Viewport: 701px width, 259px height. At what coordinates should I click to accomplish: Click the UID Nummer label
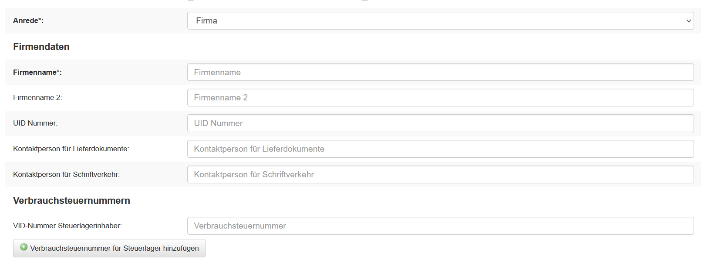click(35, 123)
